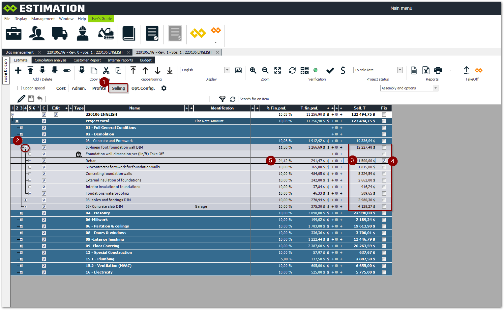Click the Profits view button
Viewport: 504px width, 310px height.
[x=99, y=88]
